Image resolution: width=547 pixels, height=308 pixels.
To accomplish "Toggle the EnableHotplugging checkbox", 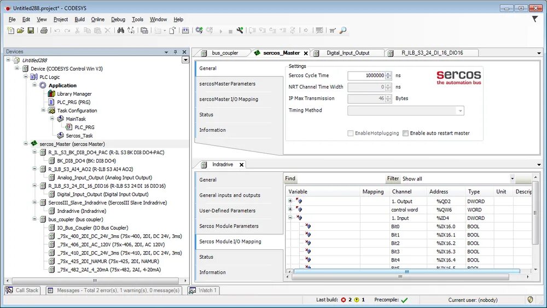I will 351,133.
